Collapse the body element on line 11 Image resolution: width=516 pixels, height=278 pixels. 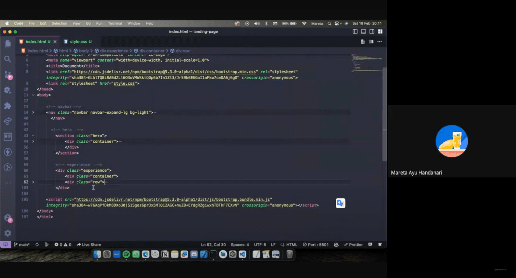pos(33,95)
